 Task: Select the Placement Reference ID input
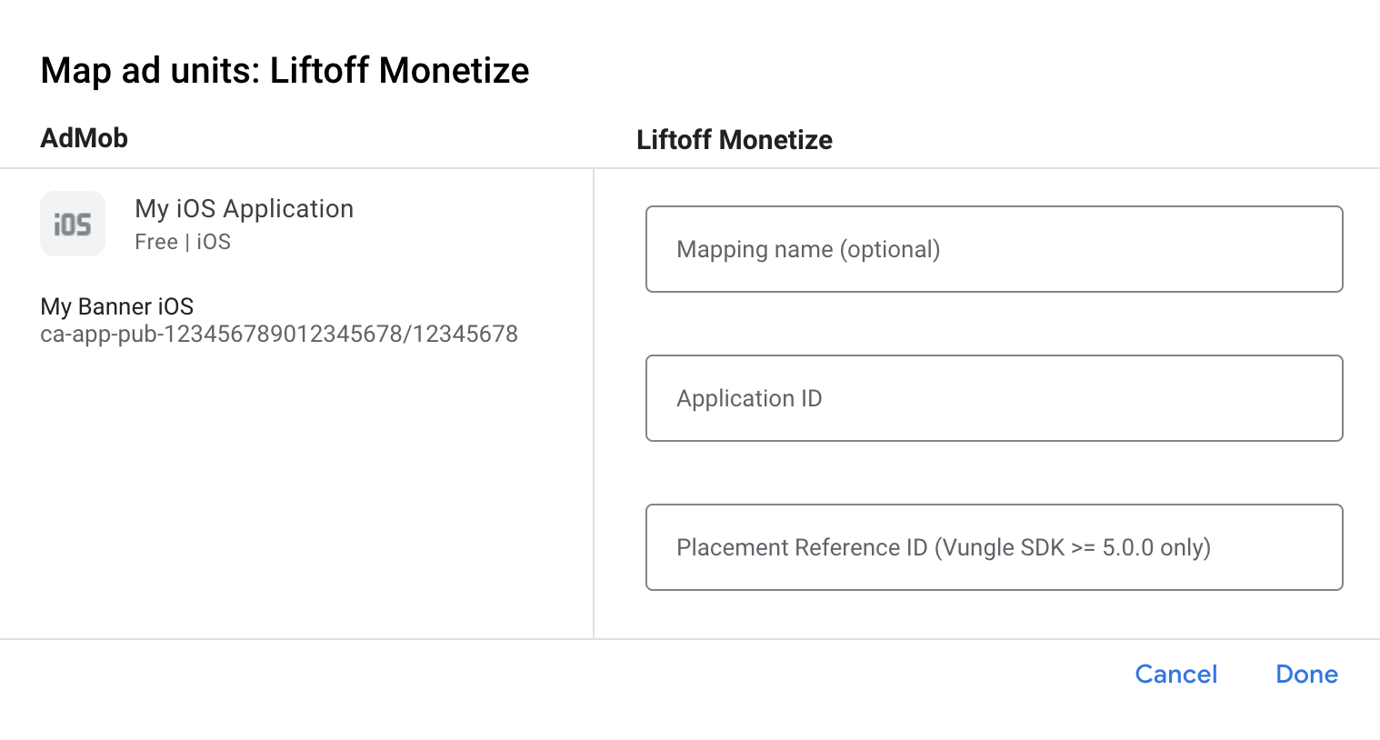(994, 547)
